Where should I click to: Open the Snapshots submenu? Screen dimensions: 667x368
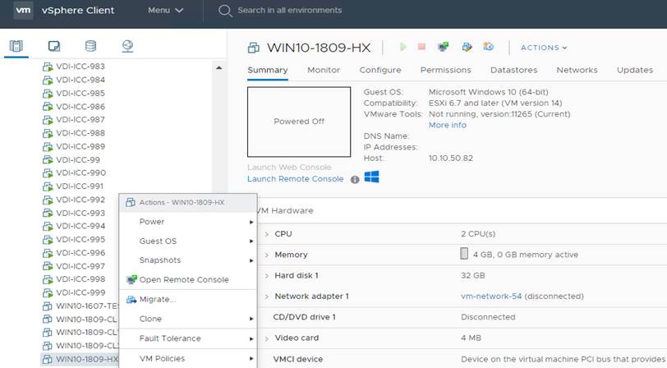pyautogui.click(x=188, y=260)
